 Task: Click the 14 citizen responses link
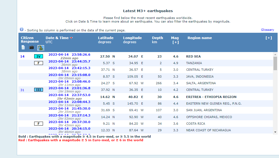pyautogui.click(x=22, y=56)
